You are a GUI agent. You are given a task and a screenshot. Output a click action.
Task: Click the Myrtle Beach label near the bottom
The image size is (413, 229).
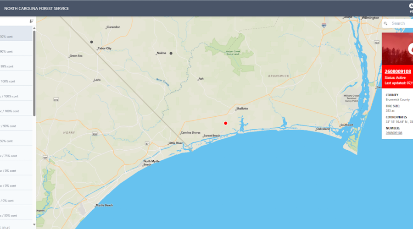click(104, 205)
